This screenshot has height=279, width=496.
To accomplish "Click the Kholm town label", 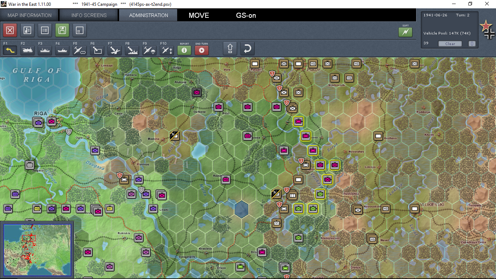I will point(429,135).
